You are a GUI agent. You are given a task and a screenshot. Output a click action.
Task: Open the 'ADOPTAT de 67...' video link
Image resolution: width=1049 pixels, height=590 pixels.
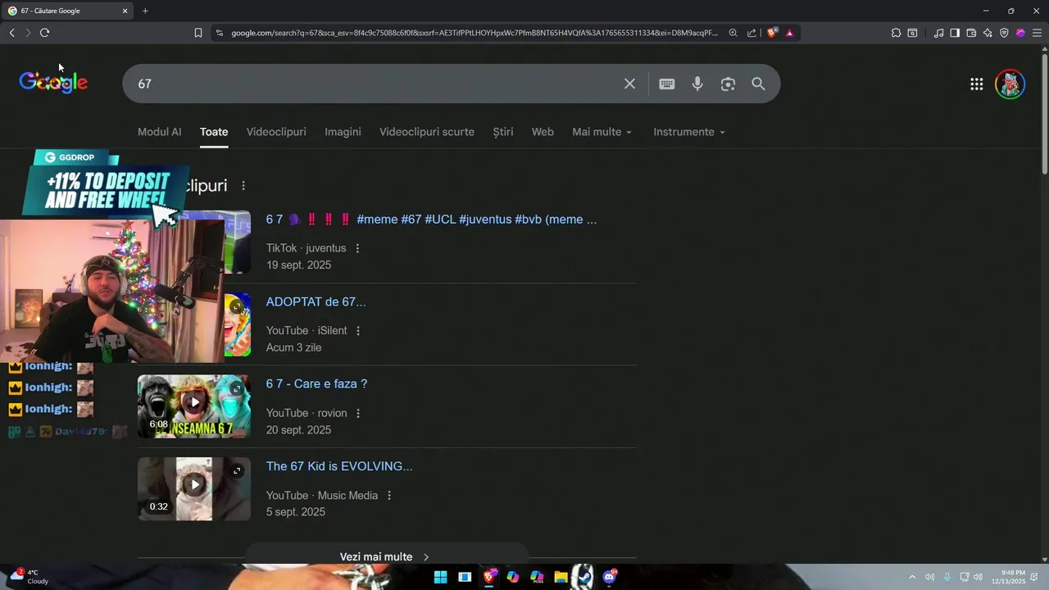coord(316,302)
